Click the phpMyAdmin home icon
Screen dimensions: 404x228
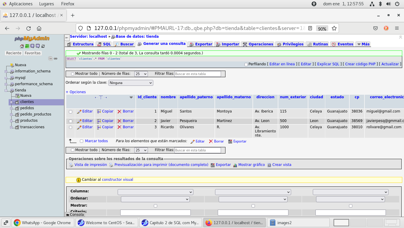22,46
